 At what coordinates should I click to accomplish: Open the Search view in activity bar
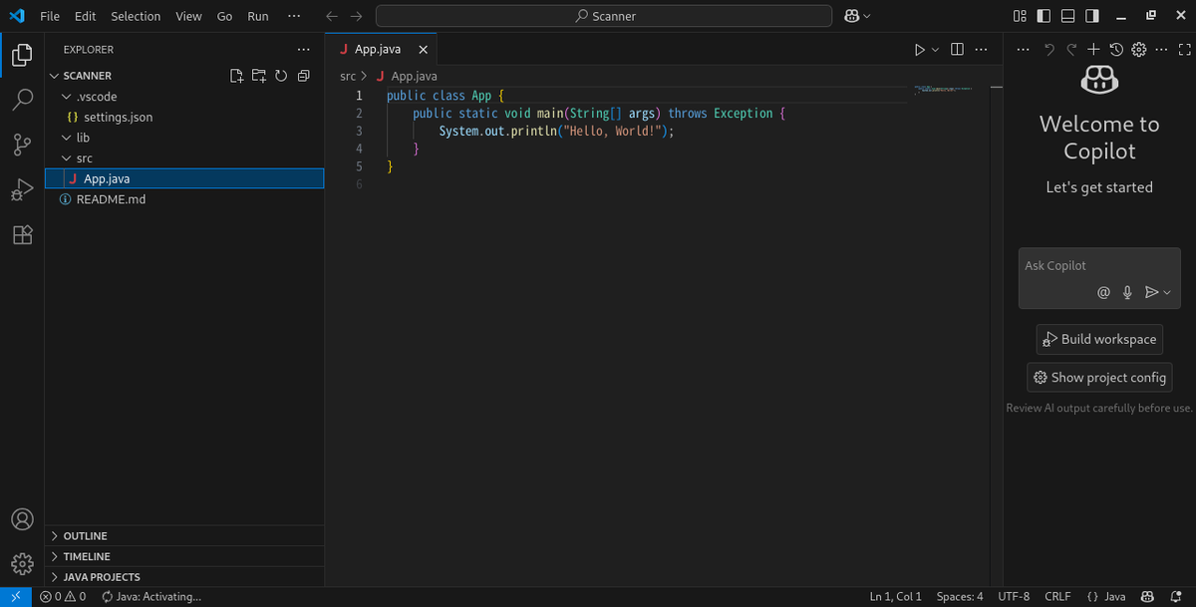(22, 100)
